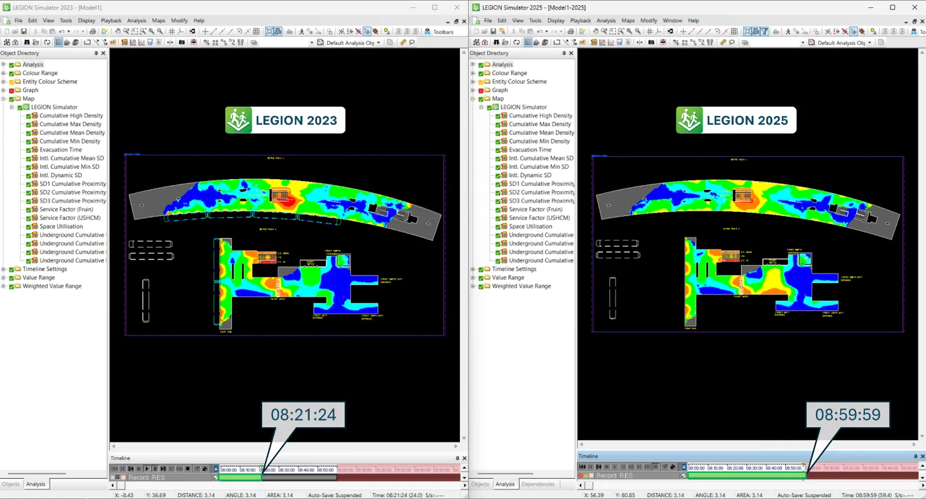The image size is (926, 499).
Task: Expand the Timeline Settings node in left tree
Action: [3, 270]
